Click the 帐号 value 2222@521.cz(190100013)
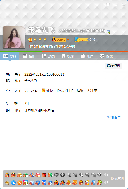 coord(45,74)
